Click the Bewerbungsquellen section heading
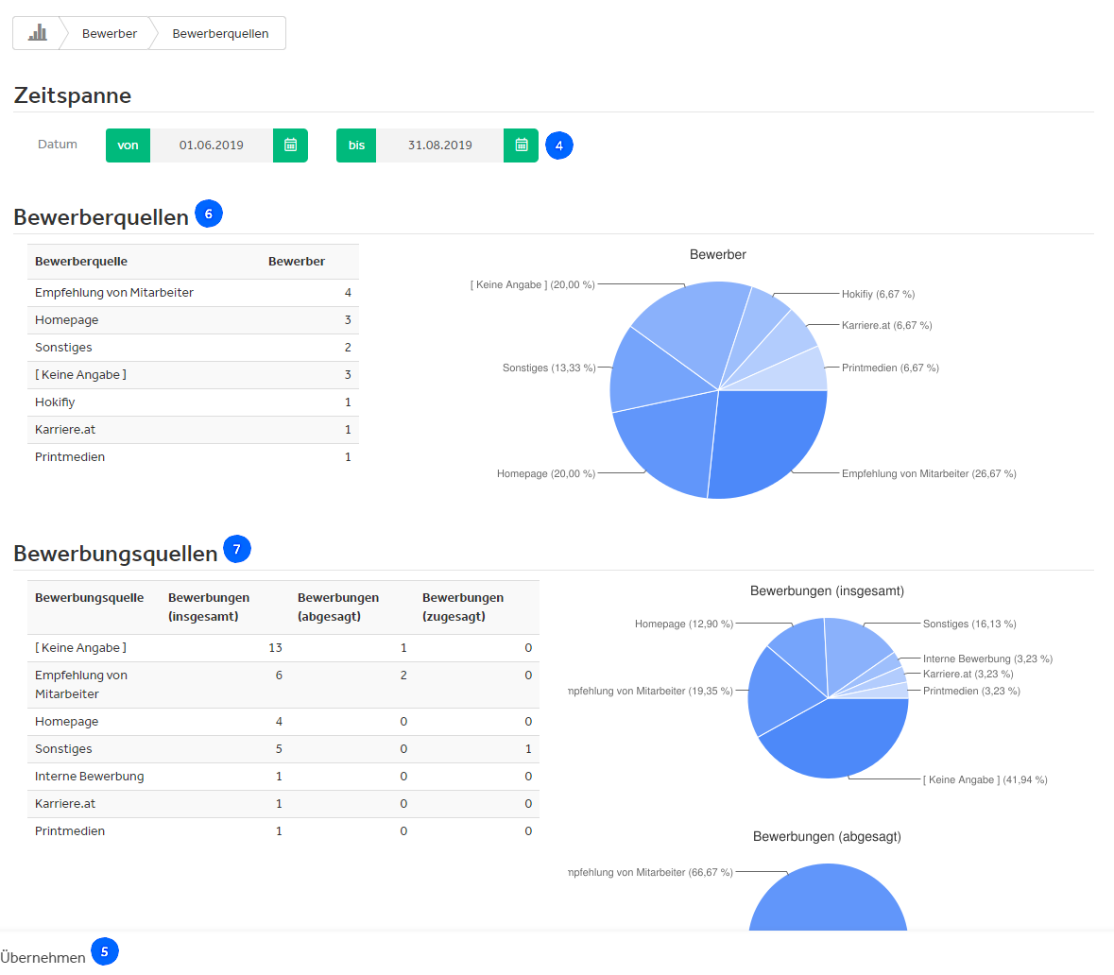Screen dimensions: 1114x975 point(115,553)
